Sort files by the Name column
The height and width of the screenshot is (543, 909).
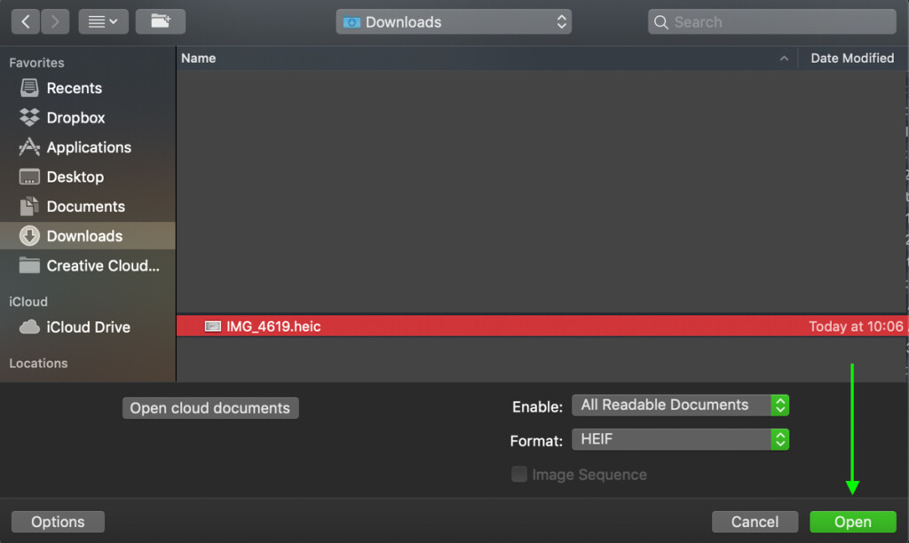click(x=198, y=59)
